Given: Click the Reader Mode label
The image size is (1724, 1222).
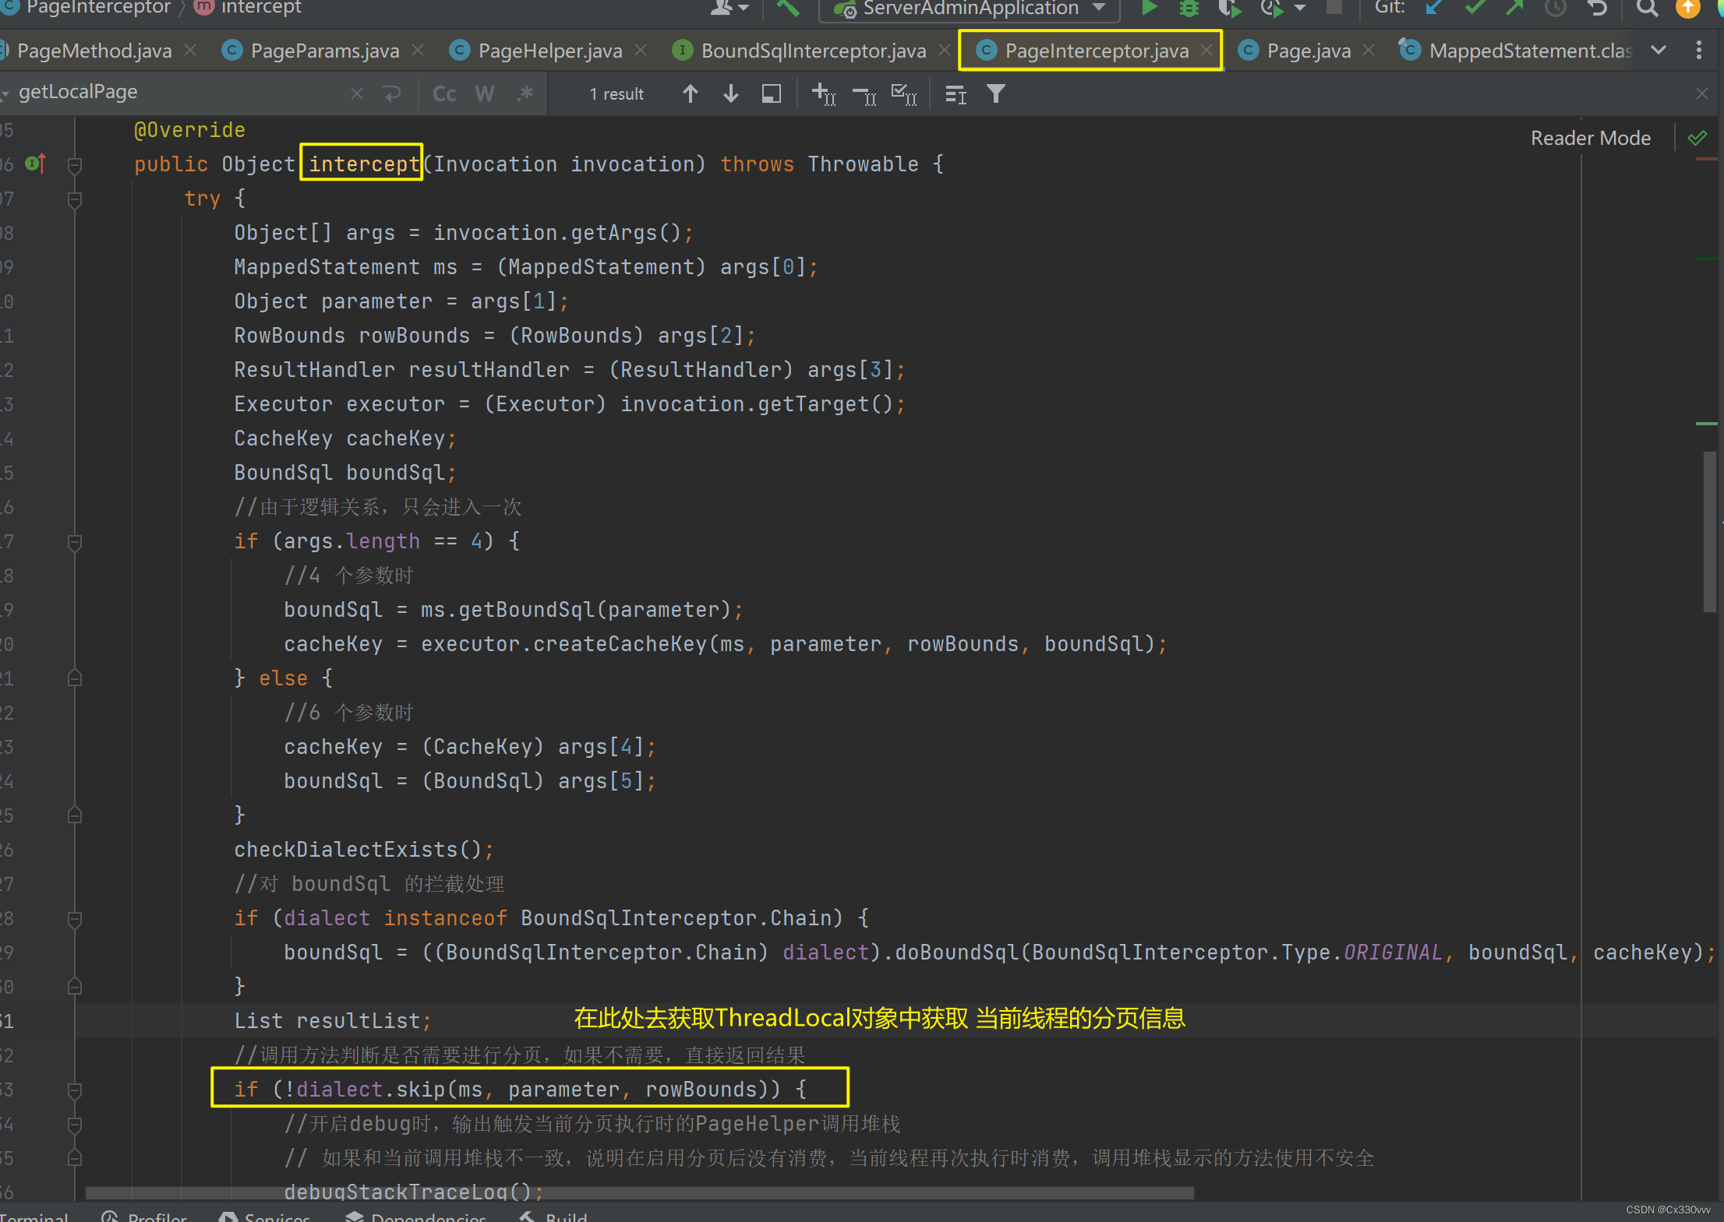Looking at the screenshot, I should tap(1590, 138).
